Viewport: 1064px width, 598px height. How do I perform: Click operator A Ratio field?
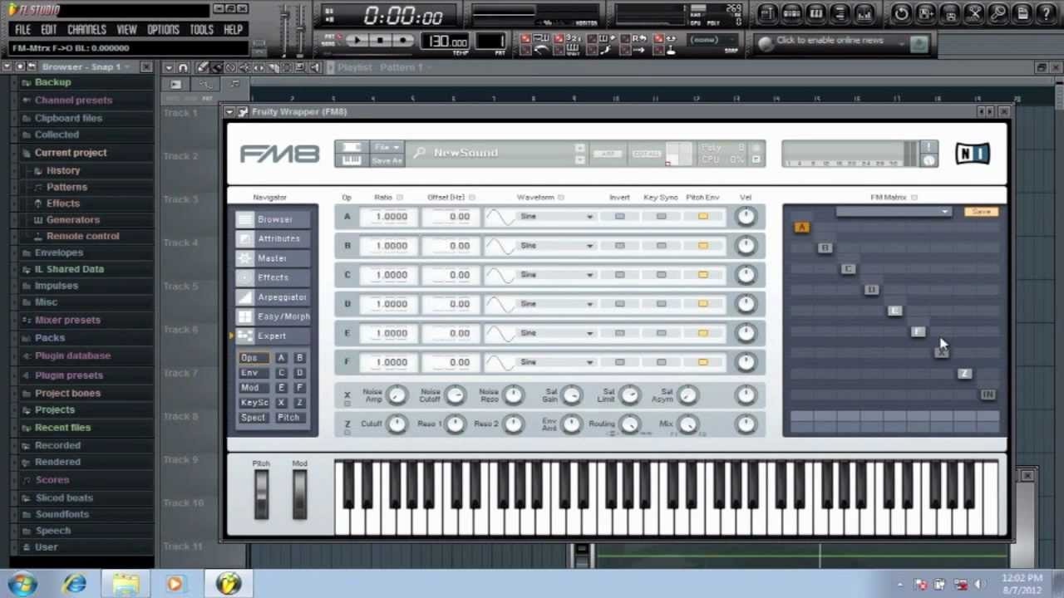click(391, 217)
